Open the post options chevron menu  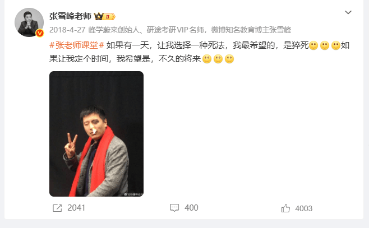point(348,12)
